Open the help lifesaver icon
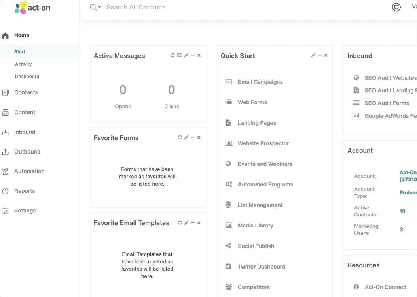The image size is (417, 297). pyautogui.click(x=396, y=7)
